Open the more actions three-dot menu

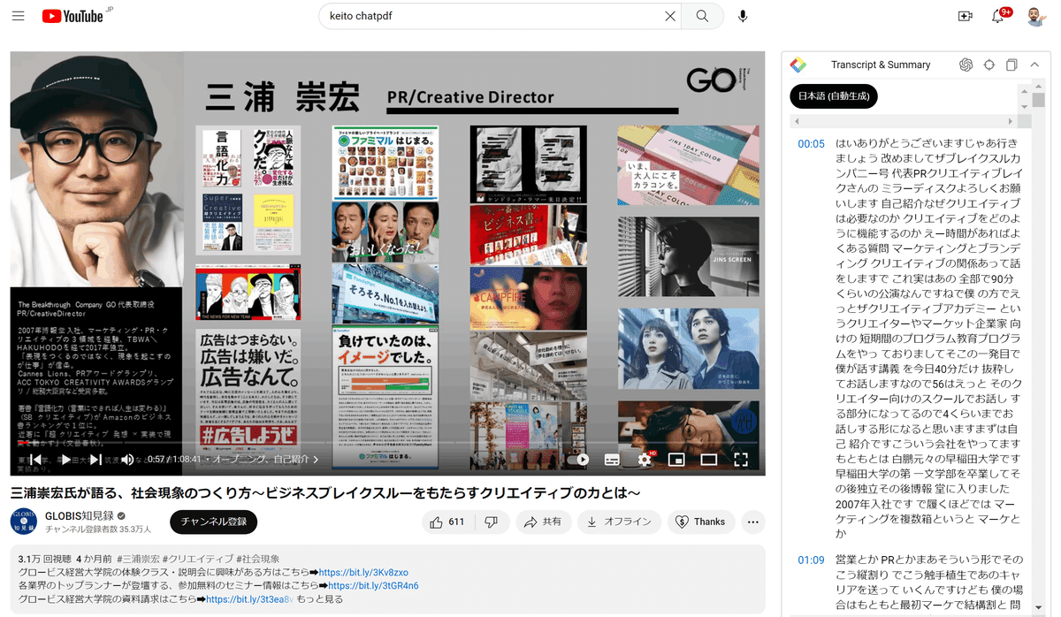753,522
